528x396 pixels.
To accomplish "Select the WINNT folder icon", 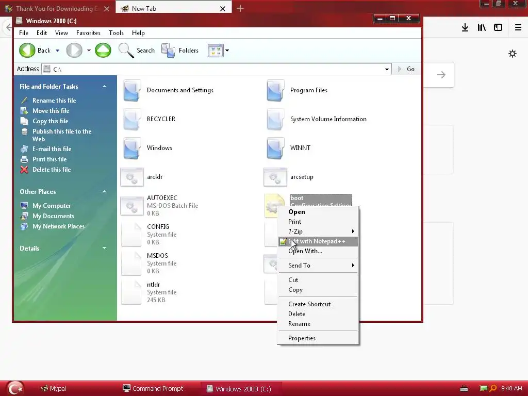I will tap(275, 148).
